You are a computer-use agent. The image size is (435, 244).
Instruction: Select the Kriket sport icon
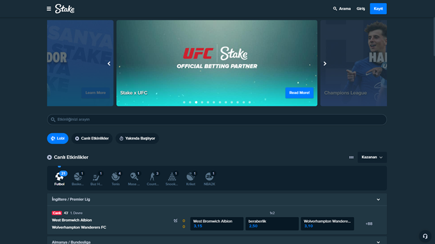point(191,179)
